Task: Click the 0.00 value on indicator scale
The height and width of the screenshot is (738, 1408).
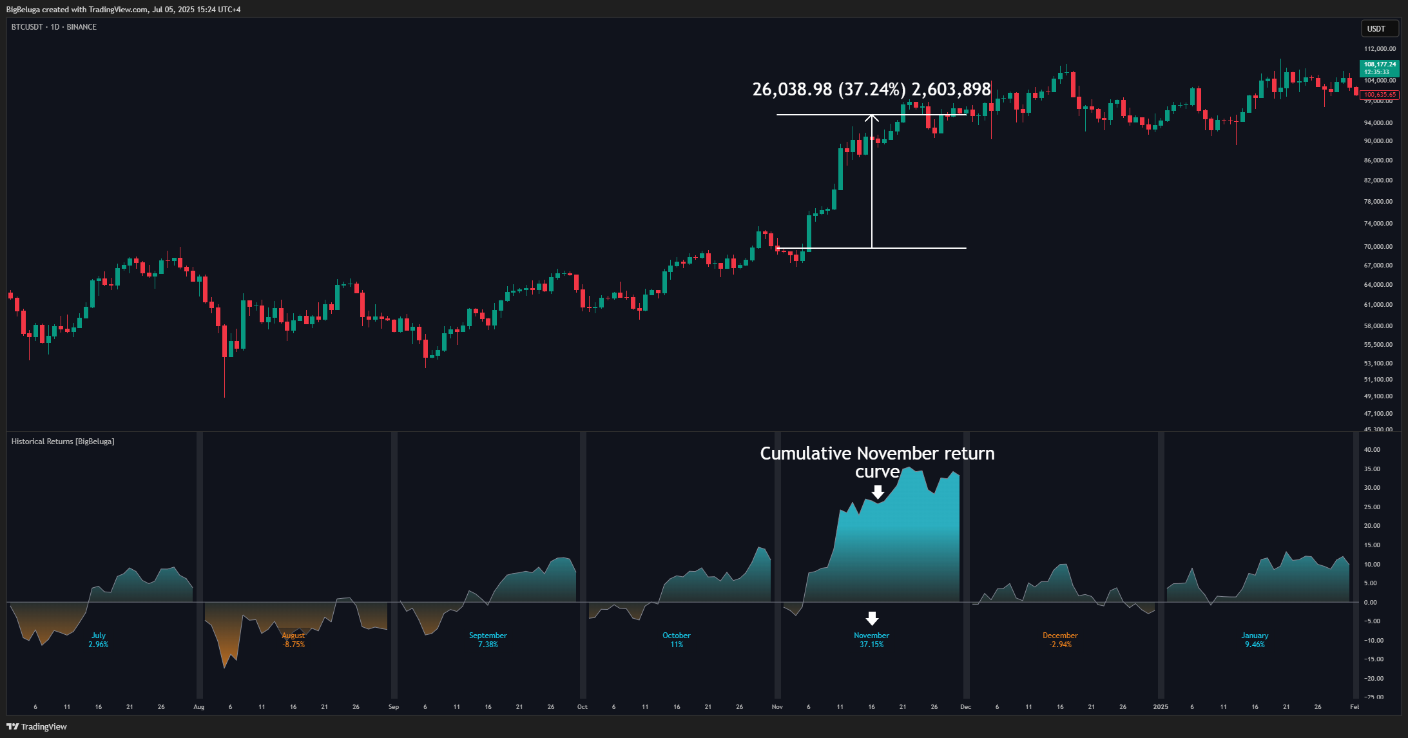Action: pyautogui.click(x=1371, y=603)
